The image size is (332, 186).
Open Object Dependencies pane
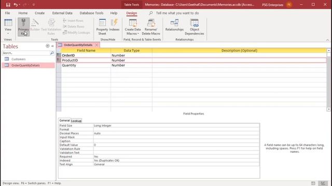coord(195,27)
